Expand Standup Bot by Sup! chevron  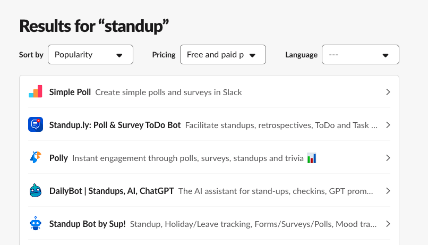[x=388, y=224]
